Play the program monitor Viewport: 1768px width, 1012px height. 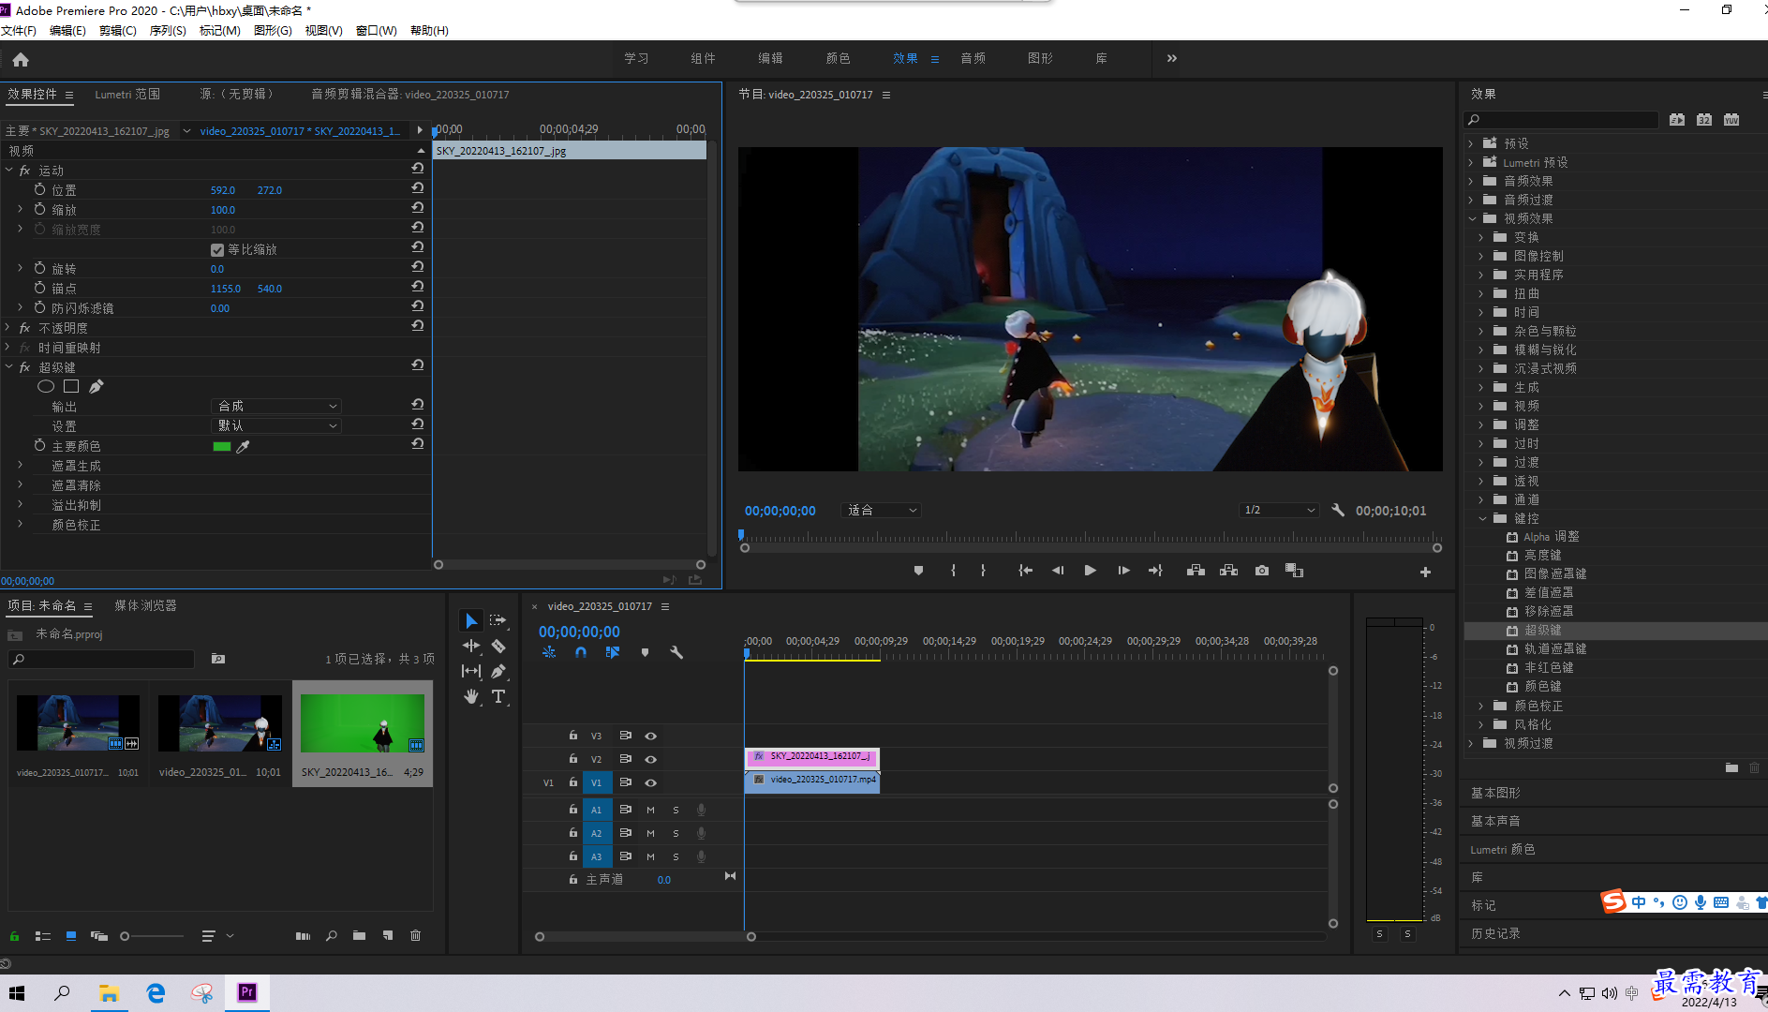[x=1090, y=571]
